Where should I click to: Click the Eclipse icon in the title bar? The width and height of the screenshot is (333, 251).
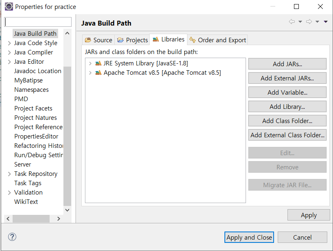[x=9, y=6]
